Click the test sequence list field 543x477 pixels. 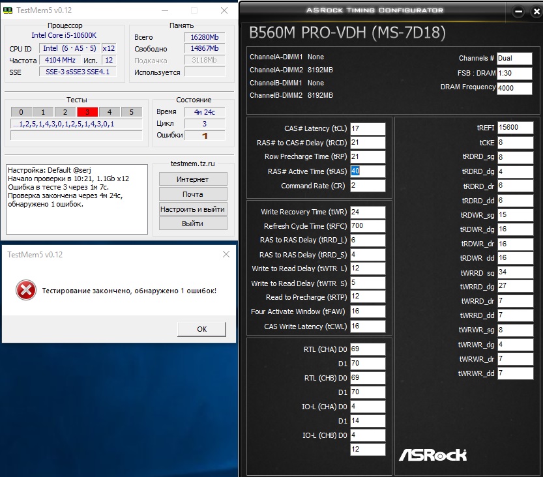coord(76,124)
